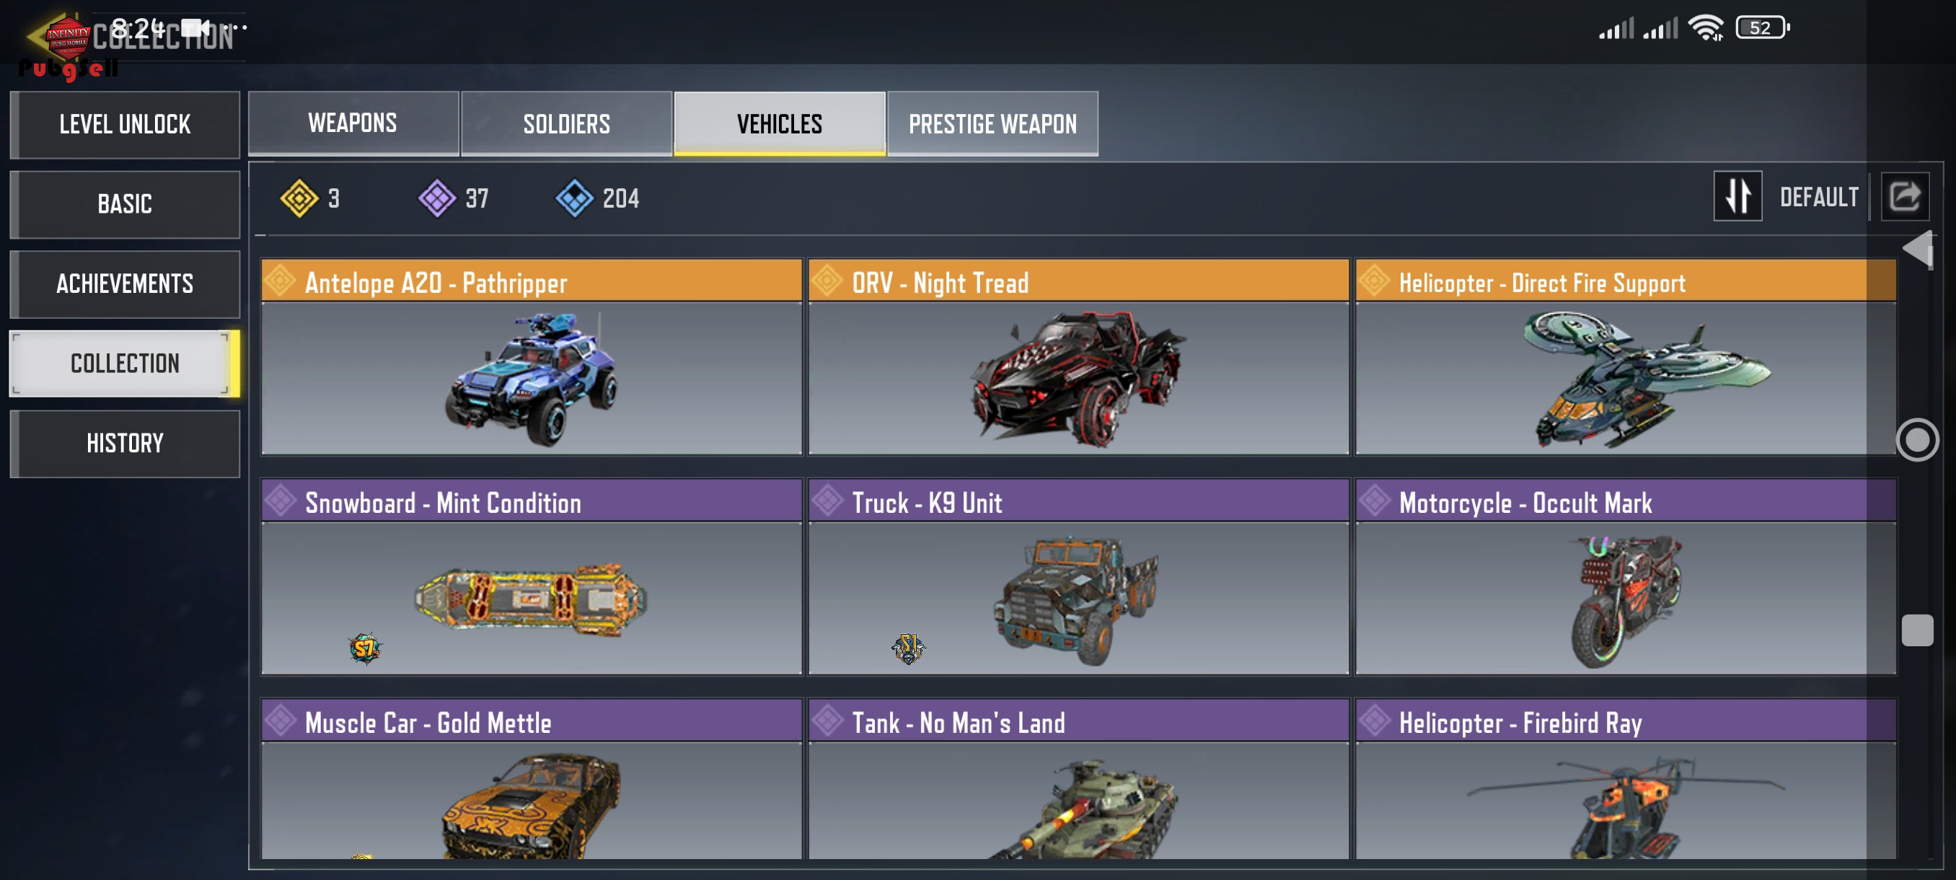Click the sort order arrows icon
Viewport: 1956px width, 880px height.
click(x=1737, y=197)
